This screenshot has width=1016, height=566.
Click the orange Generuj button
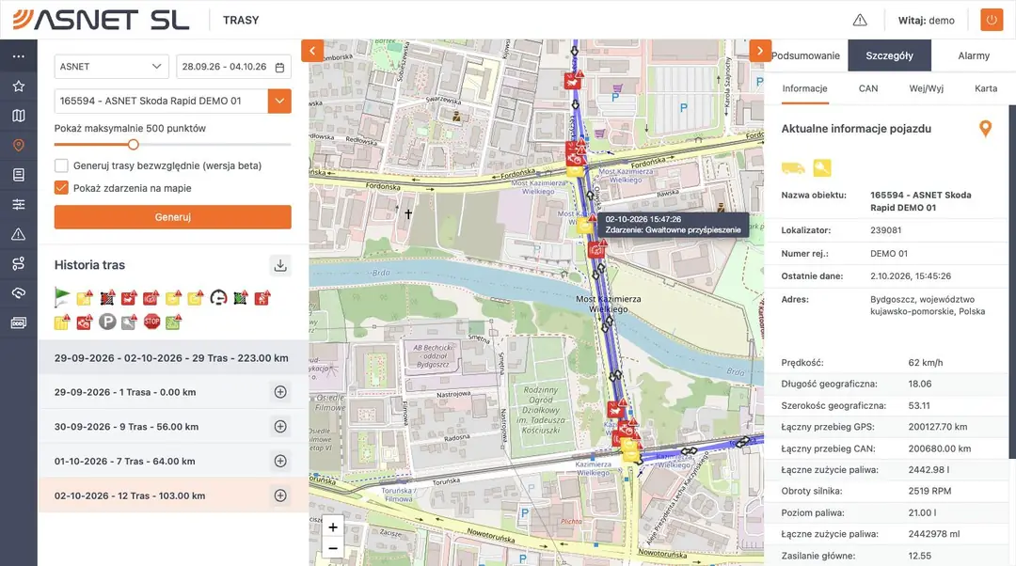[x=173, y=217]
